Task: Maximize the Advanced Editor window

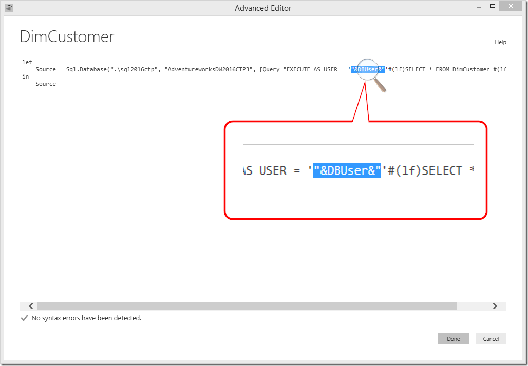Action: pyautogui.click(x=493, y=6)
